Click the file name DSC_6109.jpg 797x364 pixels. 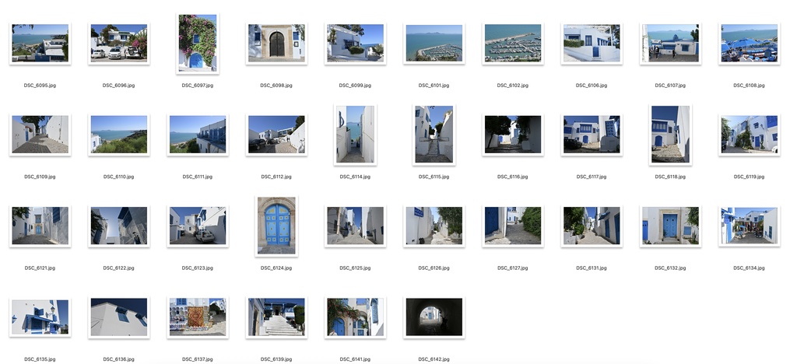coord(40,177)
